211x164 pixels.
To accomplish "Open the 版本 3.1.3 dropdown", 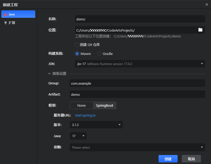I will click(96, 125).
